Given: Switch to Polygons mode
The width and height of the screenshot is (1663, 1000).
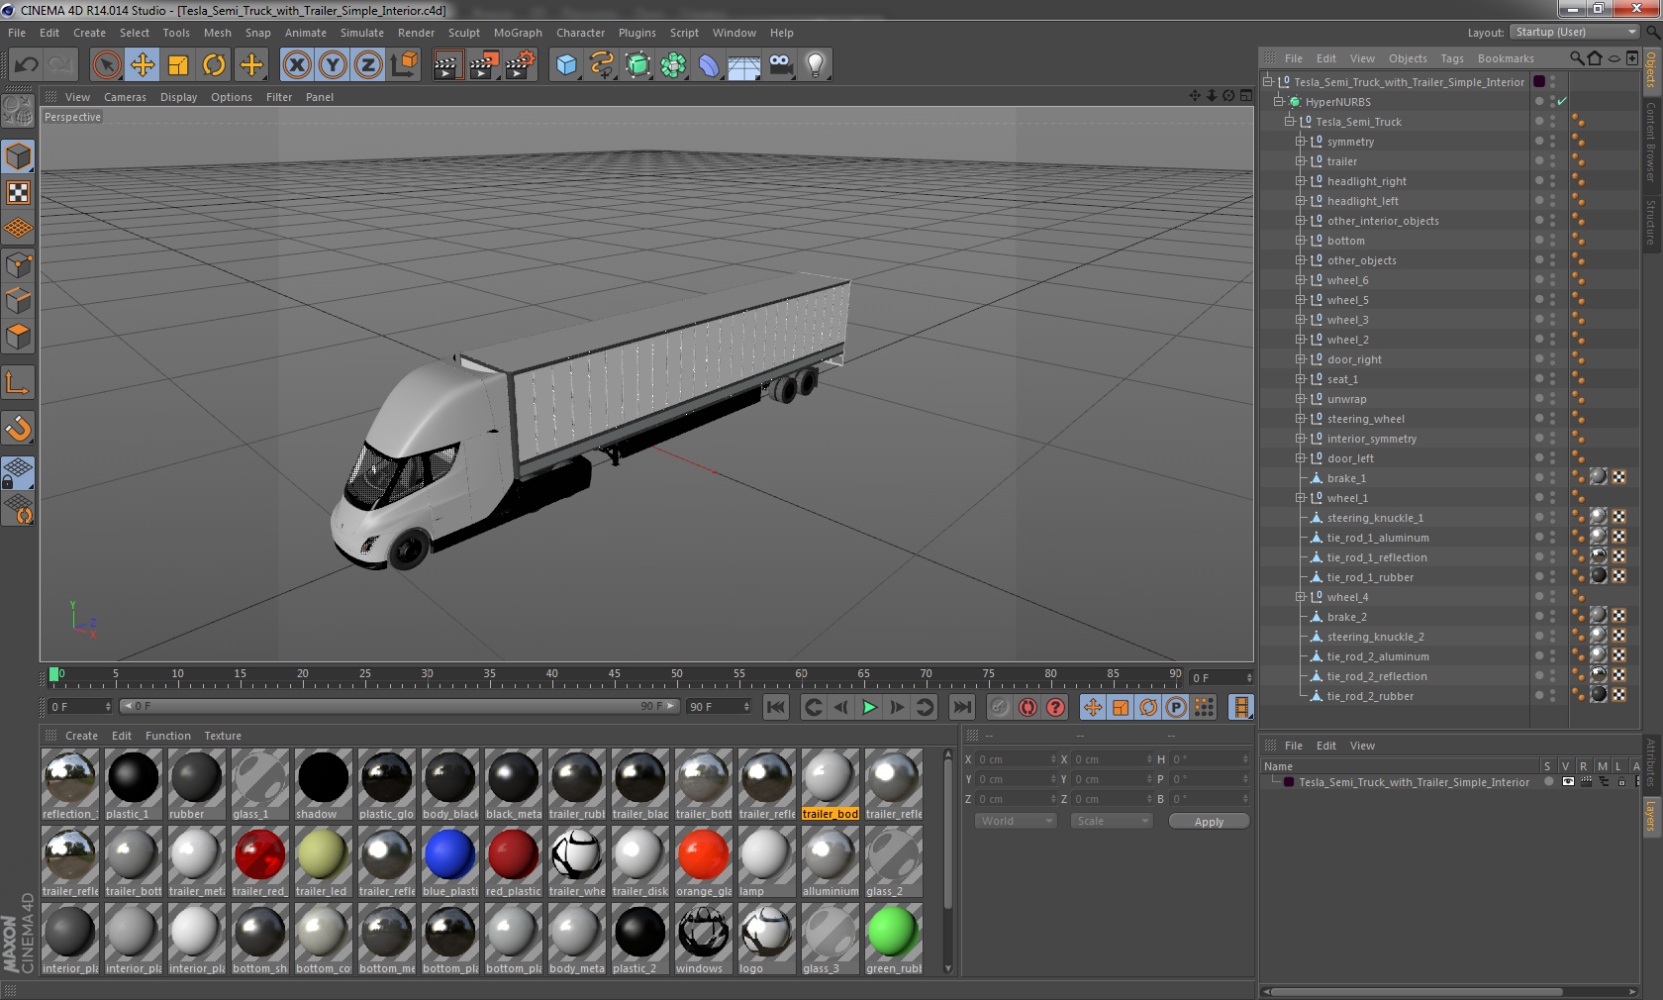Looking at the screenshot, I should click(x=19, y=337).
